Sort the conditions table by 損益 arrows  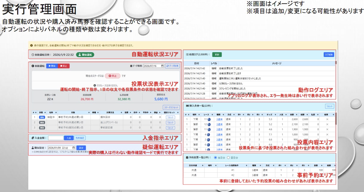click(160, 113)
